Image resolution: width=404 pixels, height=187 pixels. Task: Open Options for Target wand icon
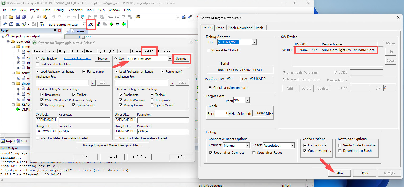tap(91, 24)
